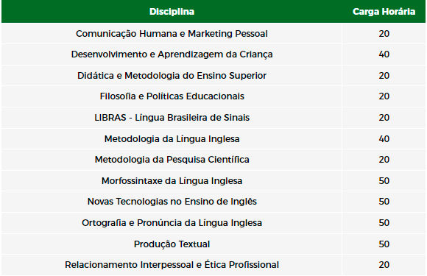Select Morfossintaxe da Língua Inglesa row

coord(213,181)
